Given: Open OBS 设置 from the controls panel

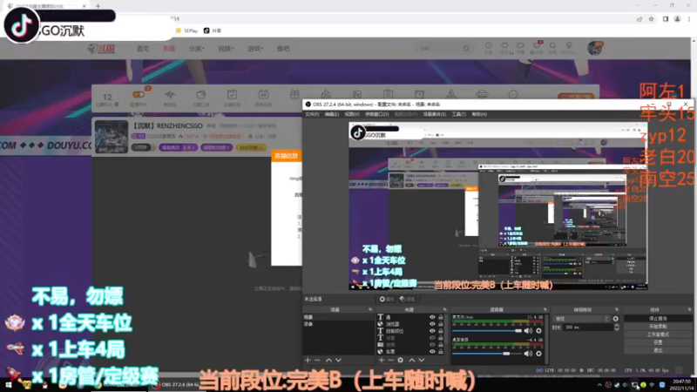Looking at the screenshot, I should click(x=658, y=342).
